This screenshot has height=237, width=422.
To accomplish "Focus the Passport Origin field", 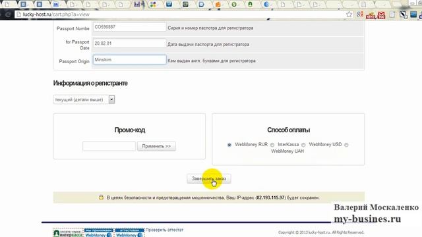I will (x=129, y=60).
